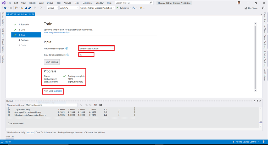Click the Live Share button
The image size is (268, 145).
(x=251, y=8)
